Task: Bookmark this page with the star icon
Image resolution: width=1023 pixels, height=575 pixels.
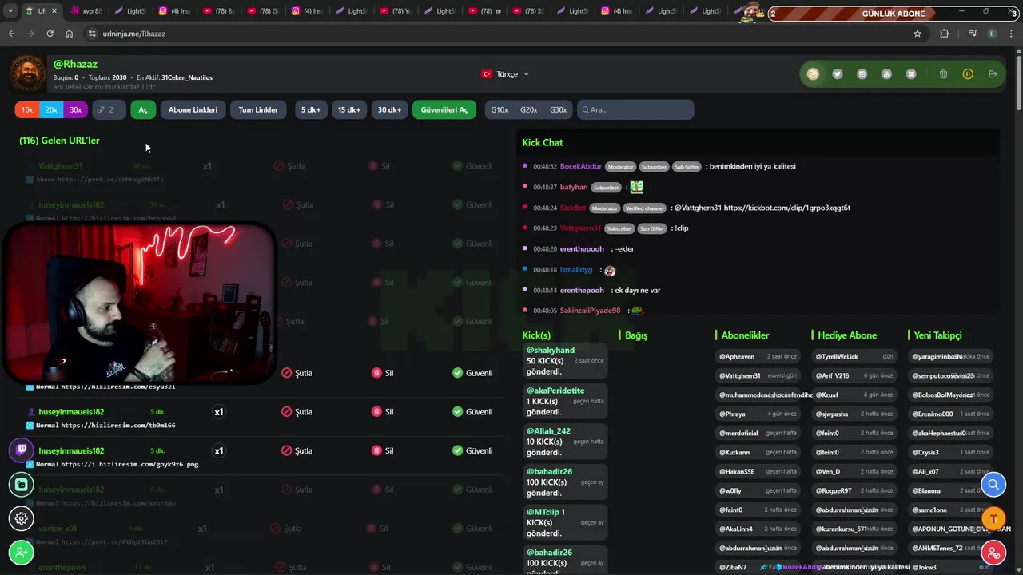Action: pyautogui.click(x=918, y=34)
